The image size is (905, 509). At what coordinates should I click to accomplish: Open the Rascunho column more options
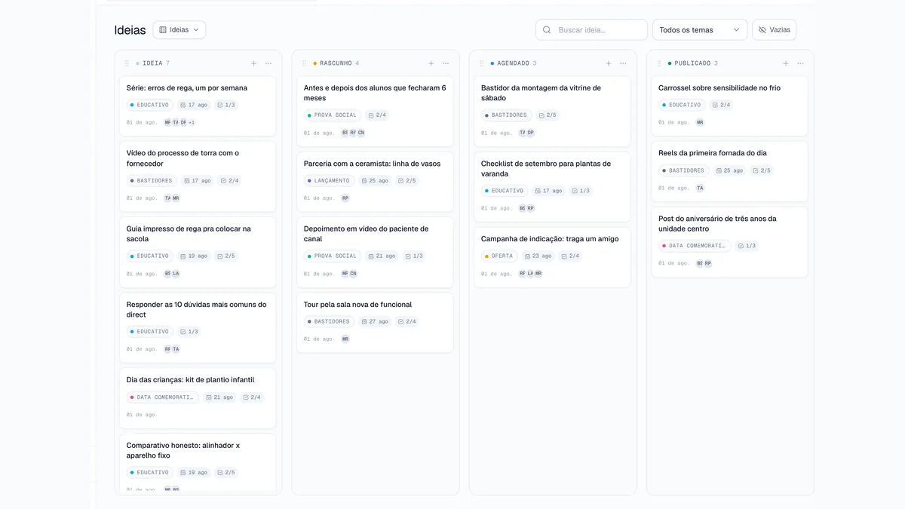[446, 63]
